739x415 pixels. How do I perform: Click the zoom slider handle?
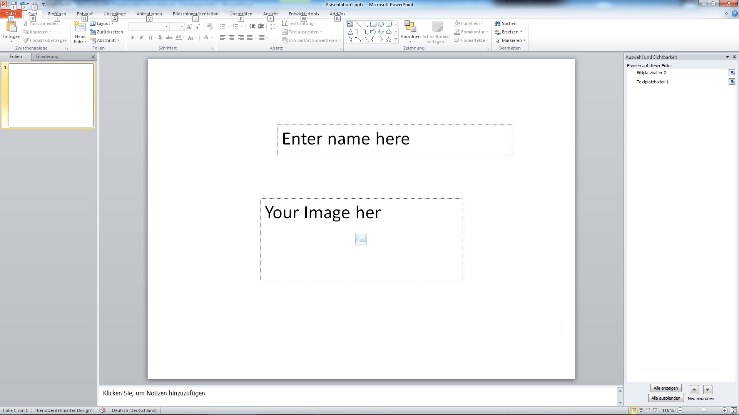(703, 410)
